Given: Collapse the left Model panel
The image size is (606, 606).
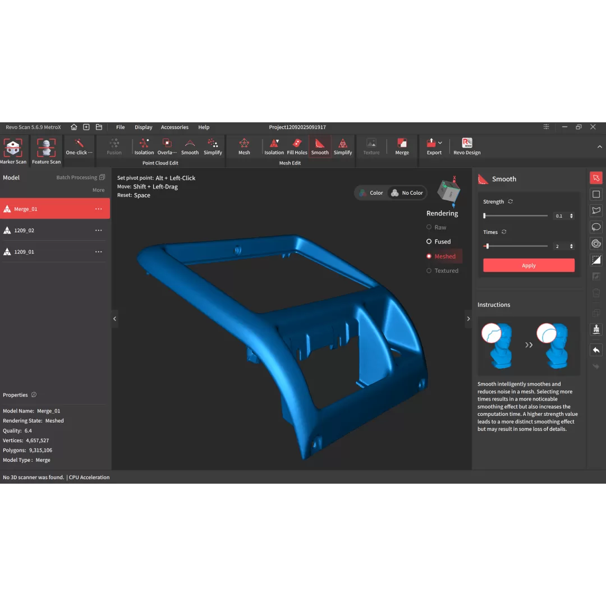Looking at the screenshot, I should point(114,319).
